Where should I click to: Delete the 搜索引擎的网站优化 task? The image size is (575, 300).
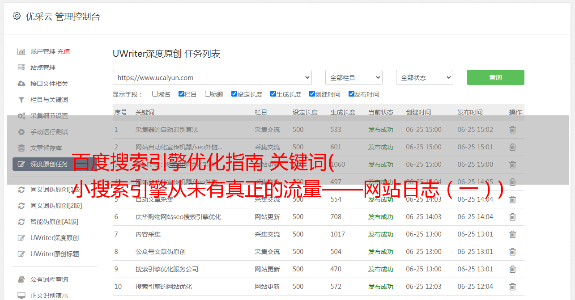[x=513, y=287]
